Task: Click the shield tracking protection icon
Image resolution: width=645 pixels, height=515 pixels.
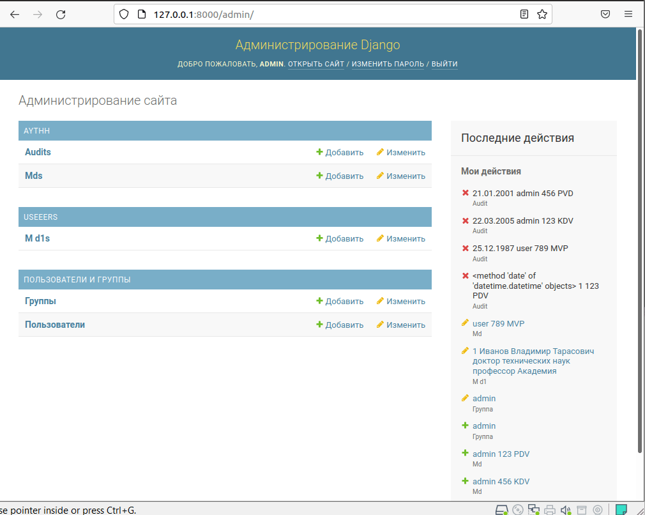Action: tap(124, 14)
